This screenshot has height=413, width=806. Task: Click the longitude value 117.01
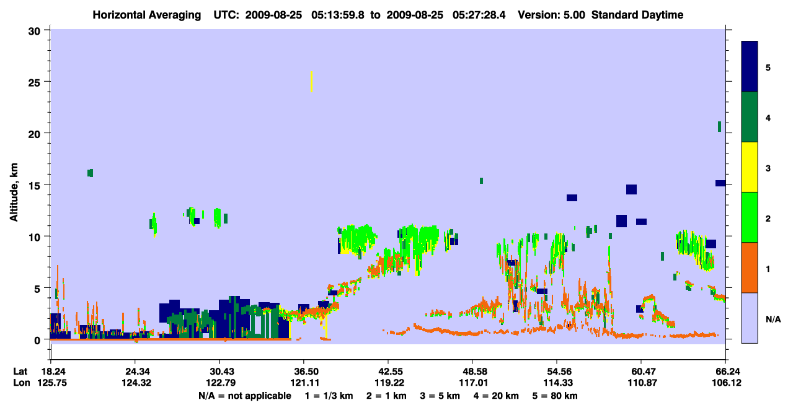coord(472,383)
